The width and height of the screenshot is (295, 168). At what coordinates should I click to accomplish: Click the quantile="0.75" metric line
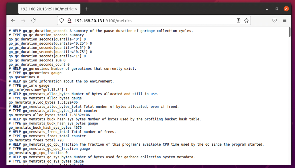[x=50, y=52]
